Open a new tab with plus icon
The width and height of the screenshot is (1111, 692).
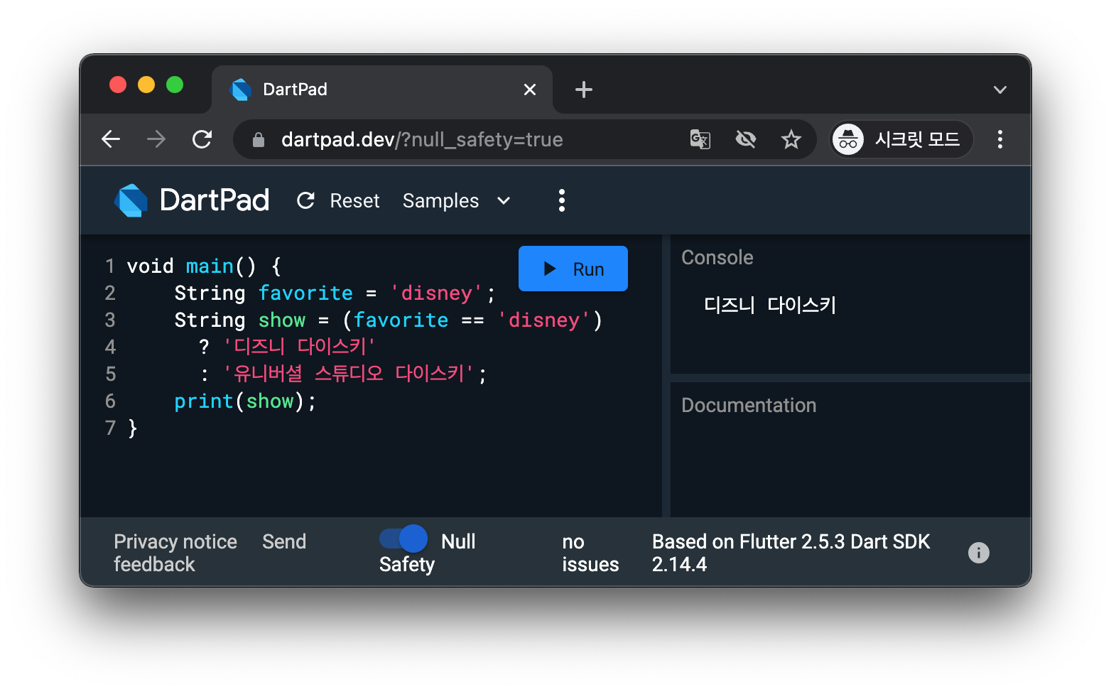pyautogui.click(x=584, y=90)
